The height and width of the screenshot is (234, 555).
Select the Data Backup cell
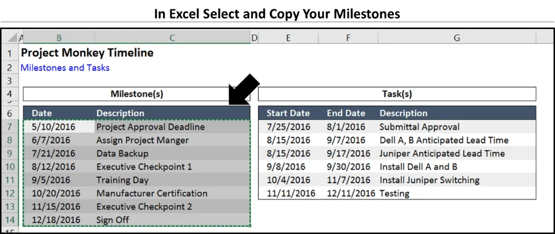(x=172, y=153)
